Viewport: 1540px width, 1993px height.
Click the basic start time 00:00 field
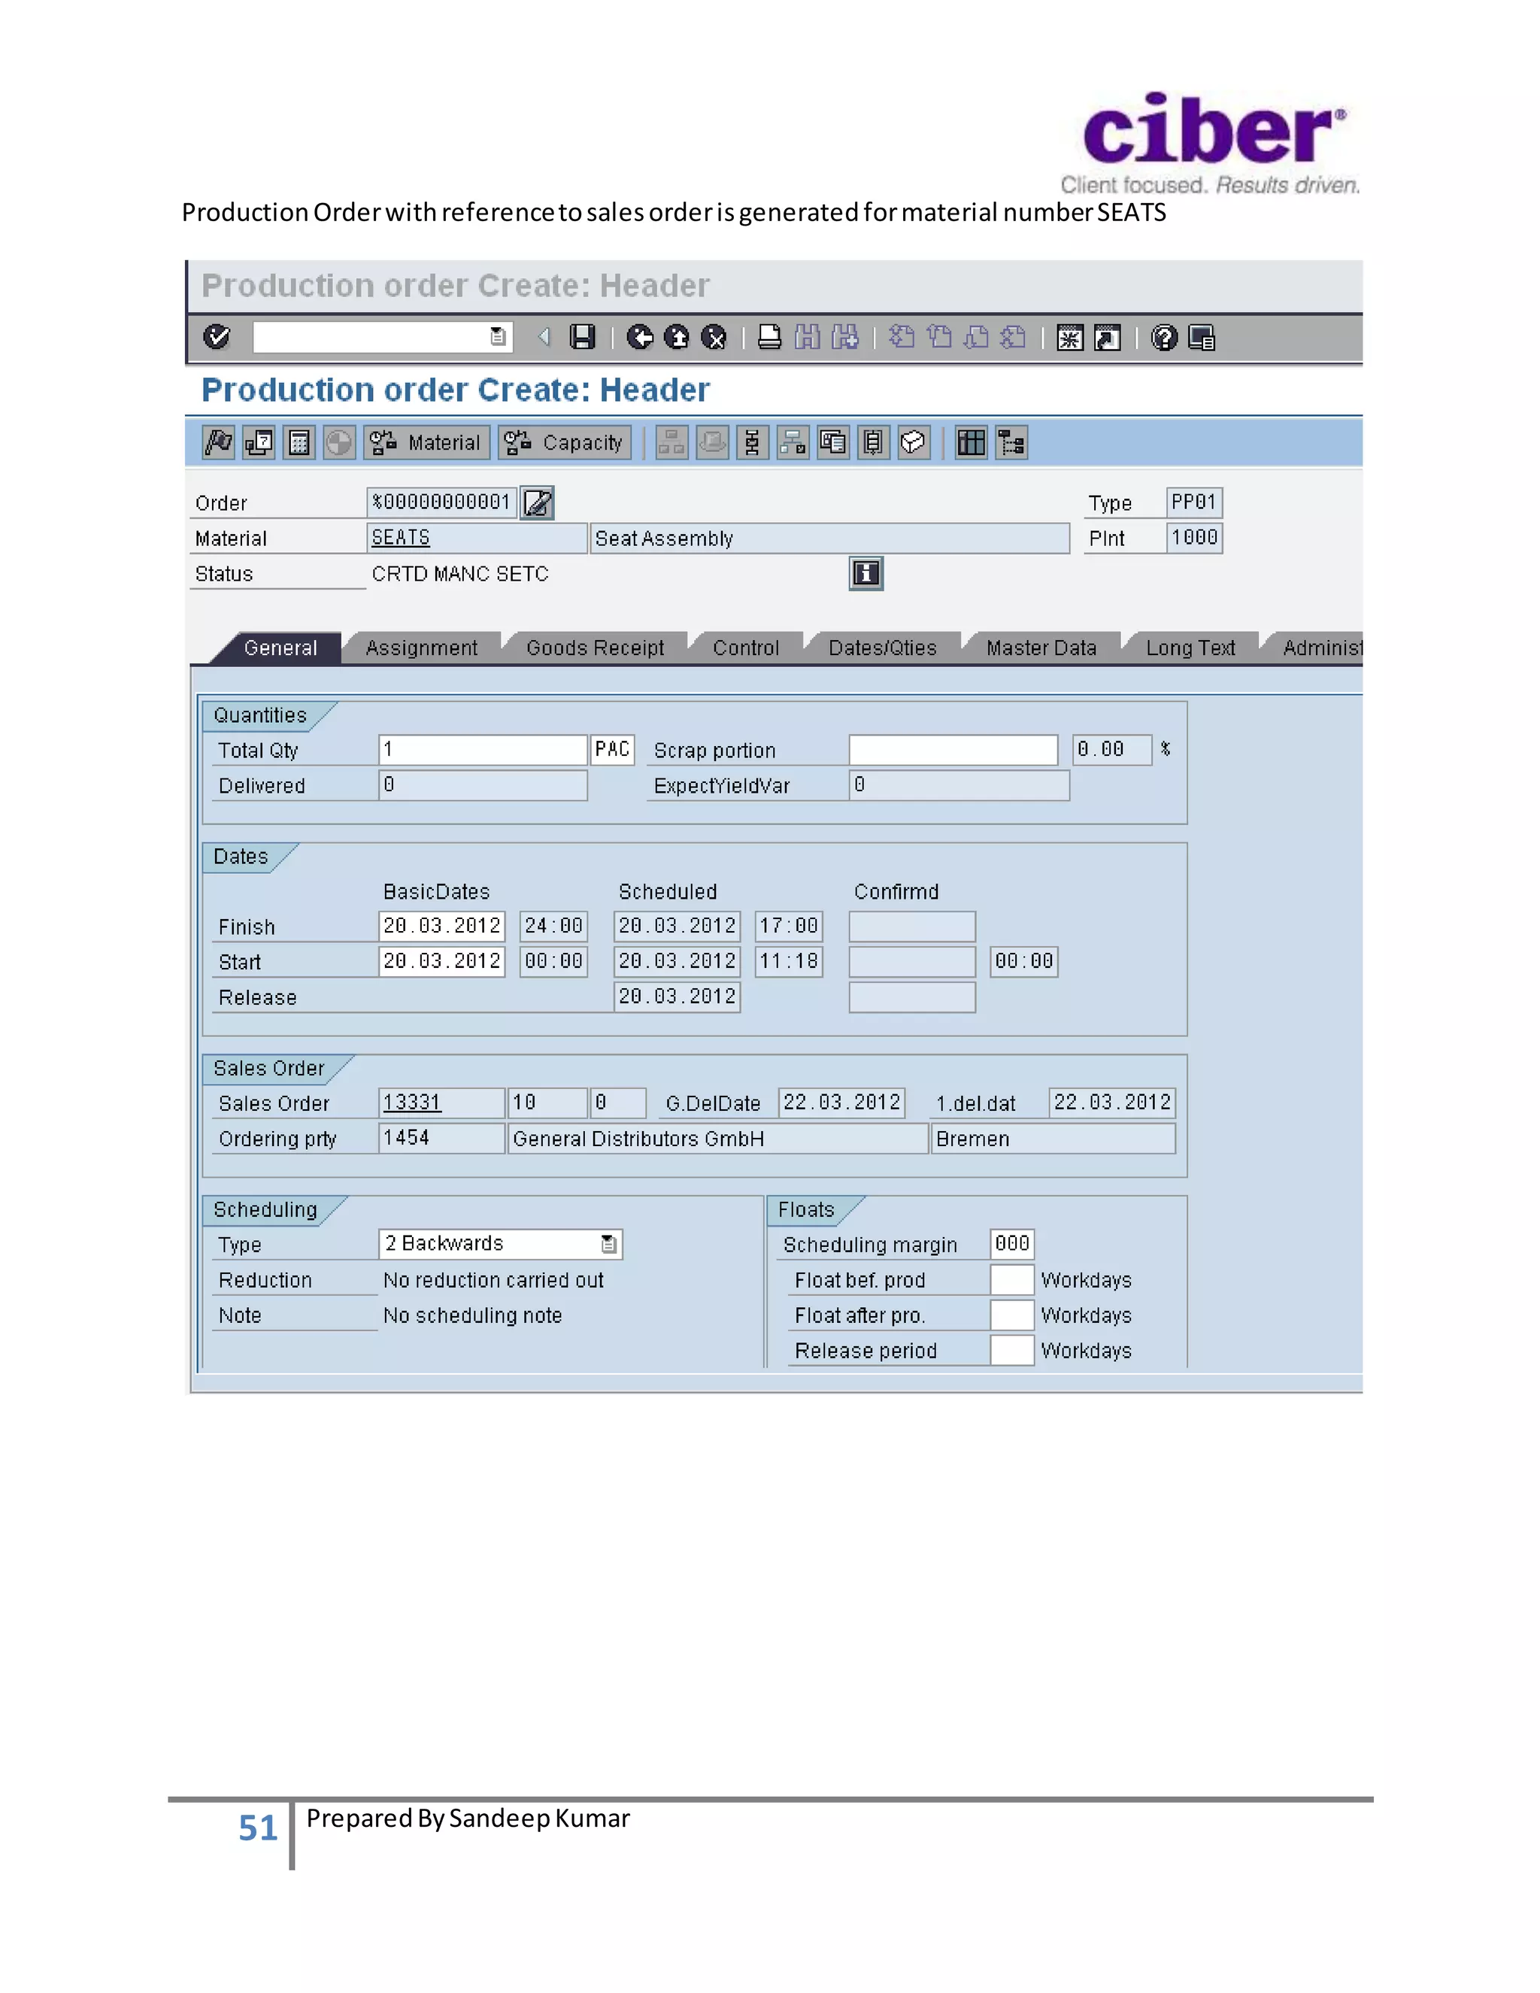[553, 962]
